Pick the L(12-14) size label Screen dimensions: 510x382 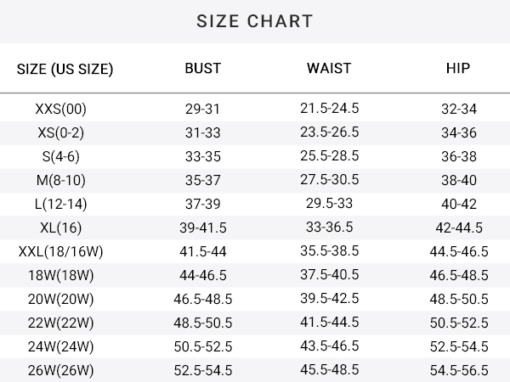point(61,204)
